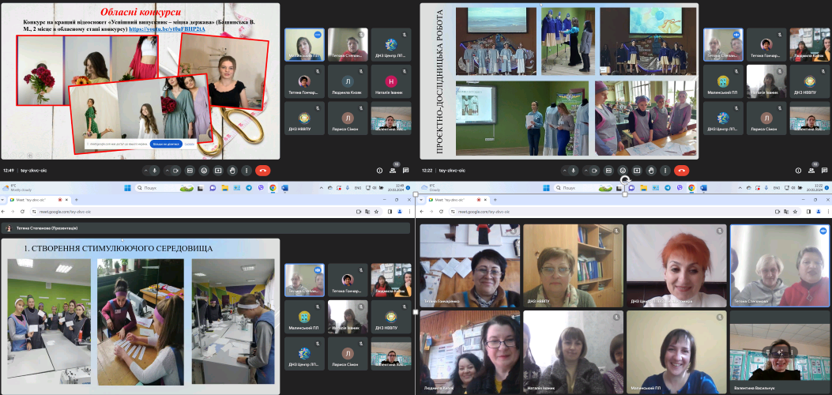
Task: Leave the call in the 12:22 meeting
Action: coord(681,170)
